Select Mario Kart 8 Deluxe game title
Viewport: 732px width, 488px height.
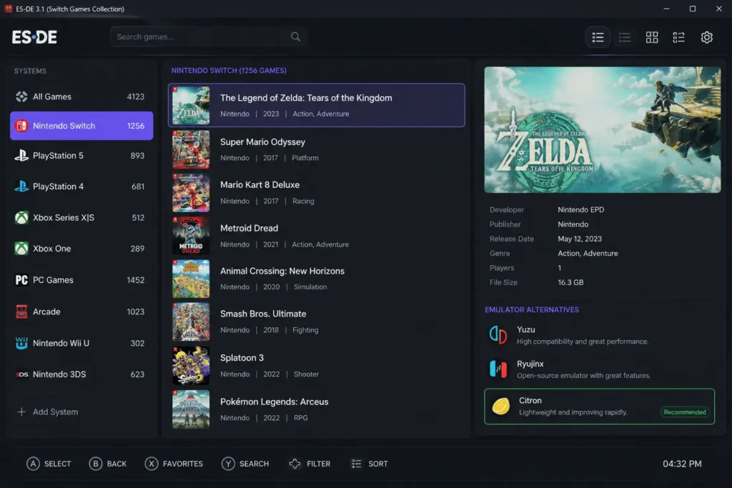coord(259,185)
